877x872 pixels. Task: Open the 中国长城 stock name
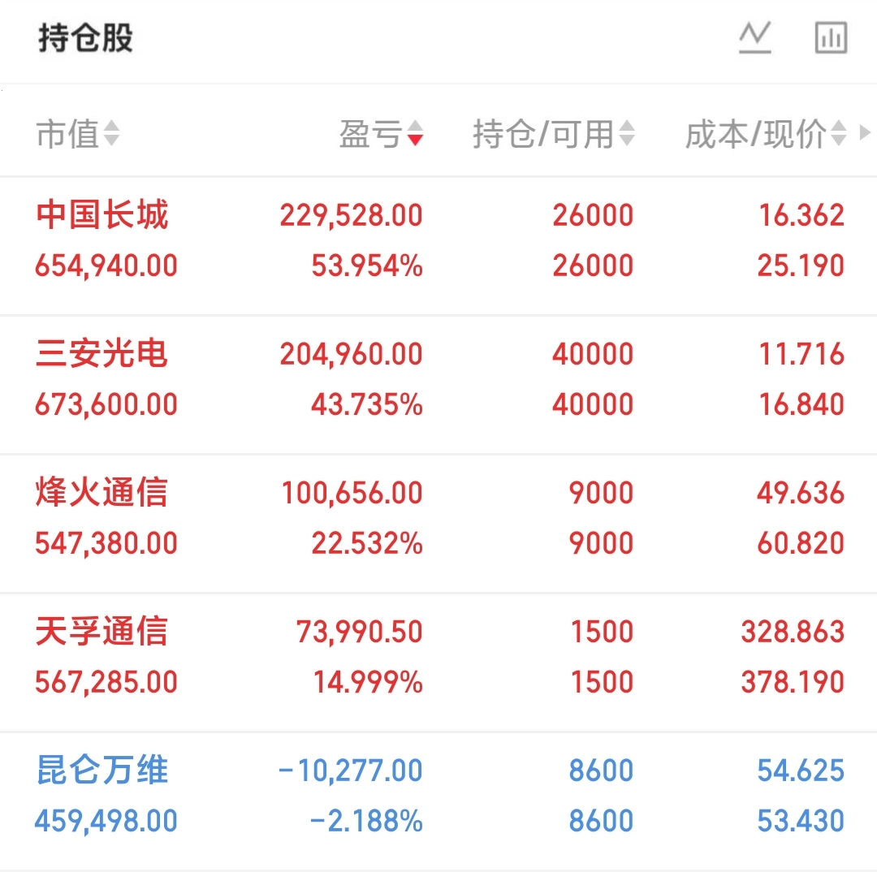point(102,215)
